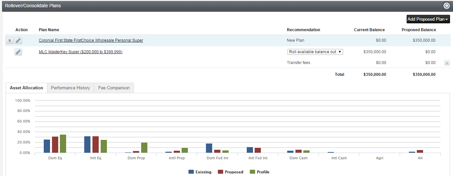453x176 pixels.
Task: Toggle the Profile legend swatch
Action: pos(253,172)
